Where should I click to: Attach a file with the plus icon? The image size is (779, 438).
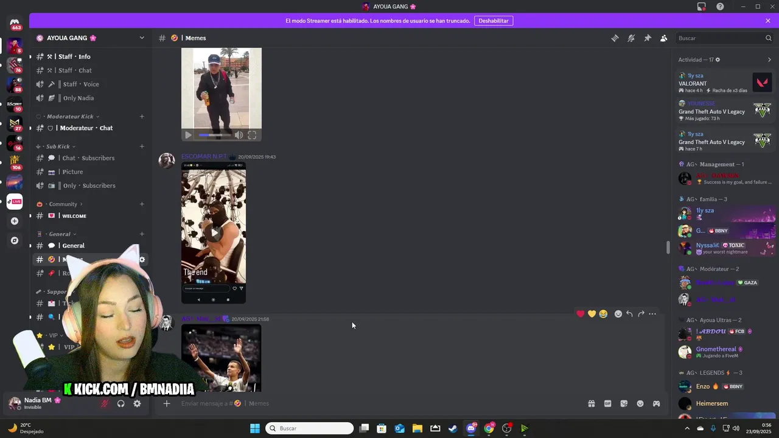click(x=166, y=403)
